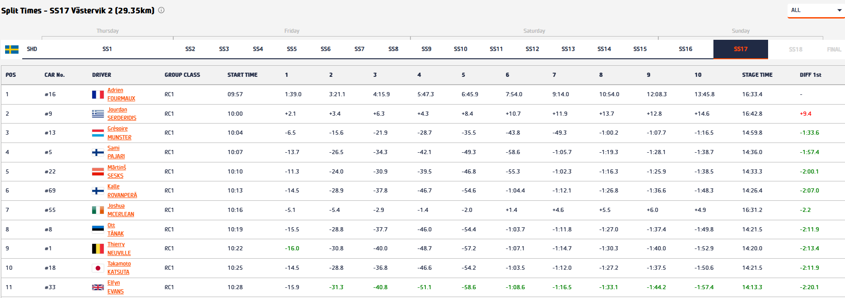Viewport: 845px width, 298px height.
Task: Open Mārtiņš Sesks driver link
Action: [117, 172]
